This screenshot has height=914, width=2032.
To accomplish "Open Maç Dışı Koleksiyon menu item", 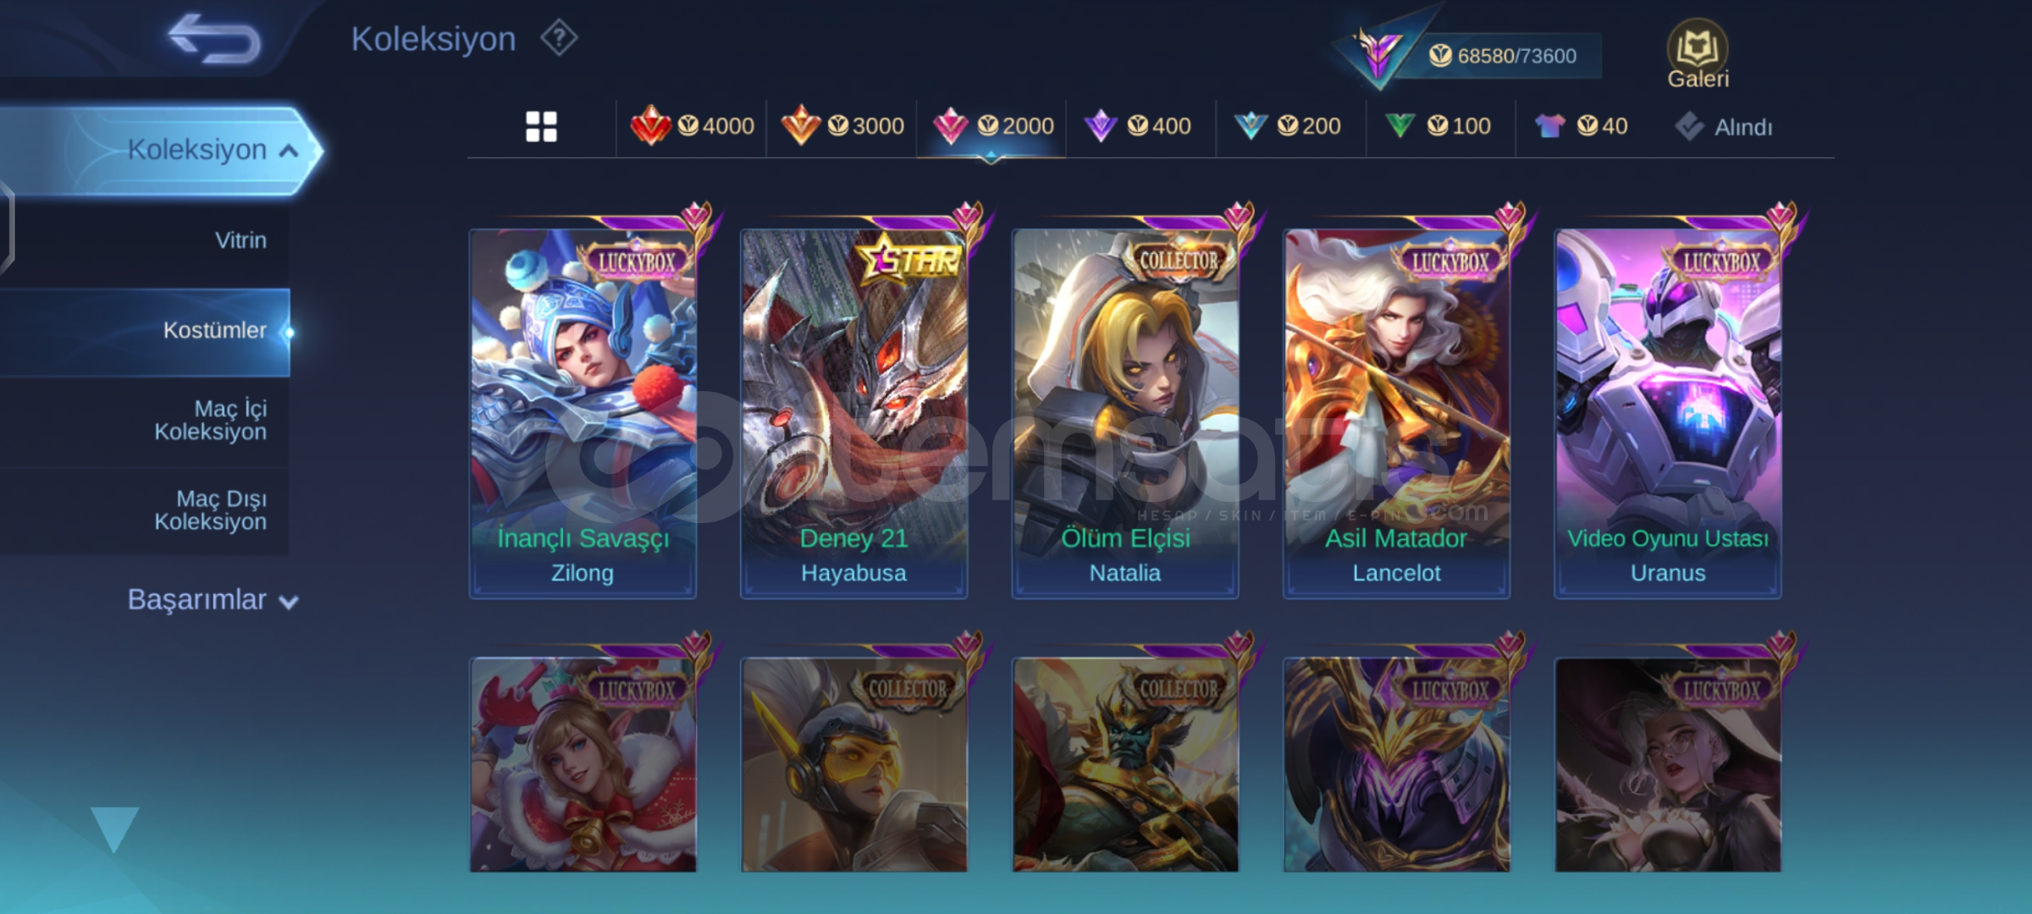I will tap(210, 510).
